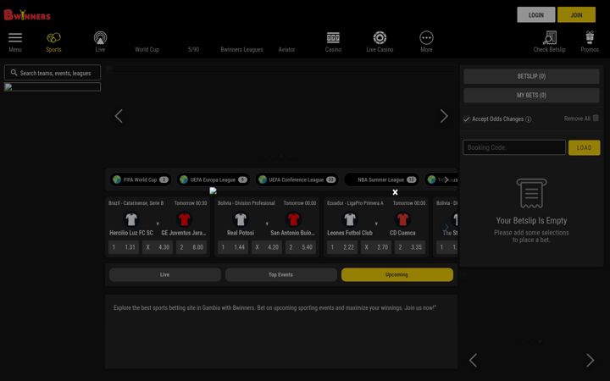This screenshot has width=610, height=381.
Task: Click the 'Brazil - Catarinense, Serie B' label
Action: pos(136,203)
